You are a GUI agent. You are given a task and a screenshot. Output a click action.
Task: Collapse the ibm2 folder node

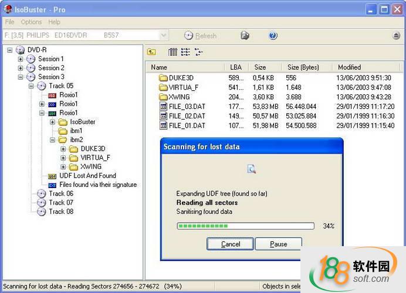point(52,140)
